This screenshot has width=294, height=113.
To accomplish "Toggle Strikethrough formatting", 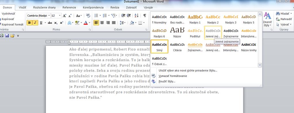I will pos(50,23).
